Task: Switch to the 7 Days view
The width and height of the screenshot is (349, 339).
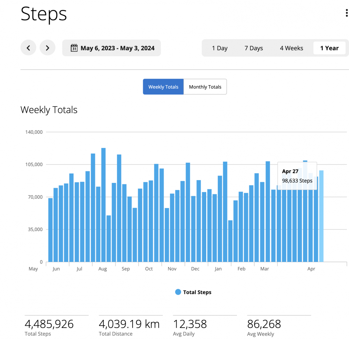Action: coord(253,48)
